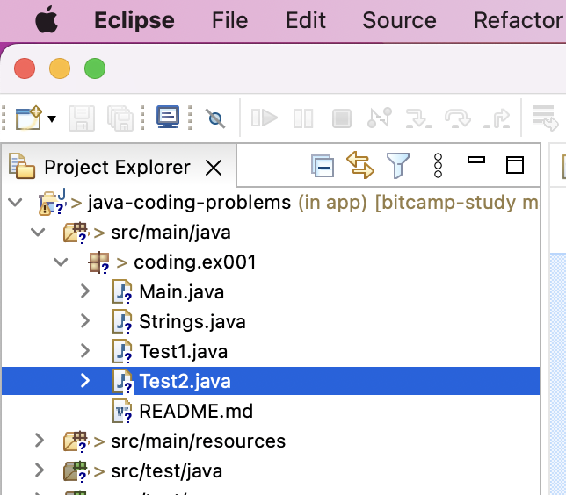Open the Project Explorer view menu
Image resolution: width=566 pixels, height=495 pixels.
coord(438,166)
